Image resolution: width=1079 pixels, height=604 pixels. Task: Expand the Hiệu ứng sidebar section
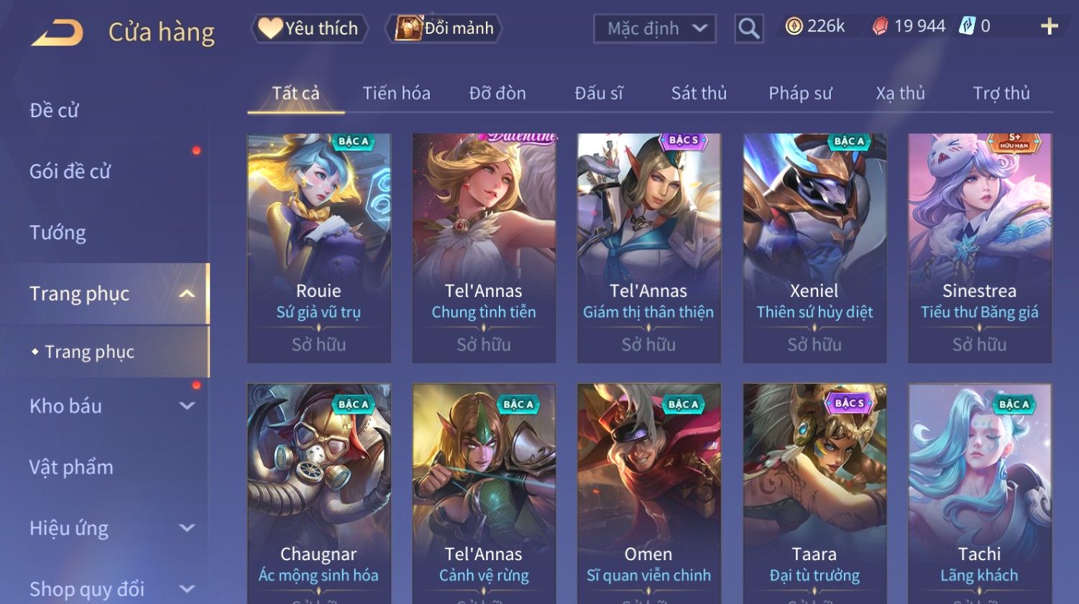187,528
